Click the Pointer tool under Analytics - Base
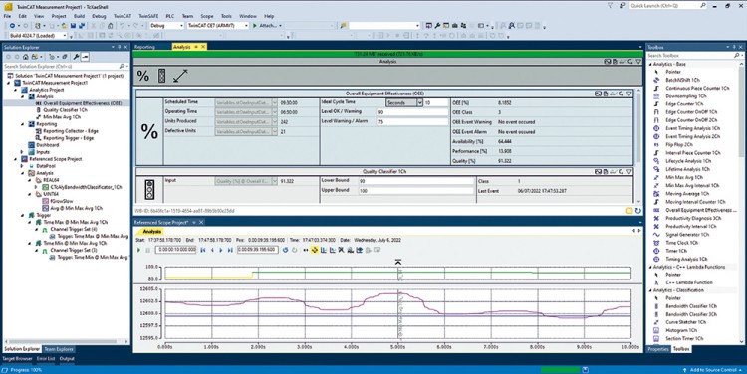747x374 pixels. tap(673, 72)
